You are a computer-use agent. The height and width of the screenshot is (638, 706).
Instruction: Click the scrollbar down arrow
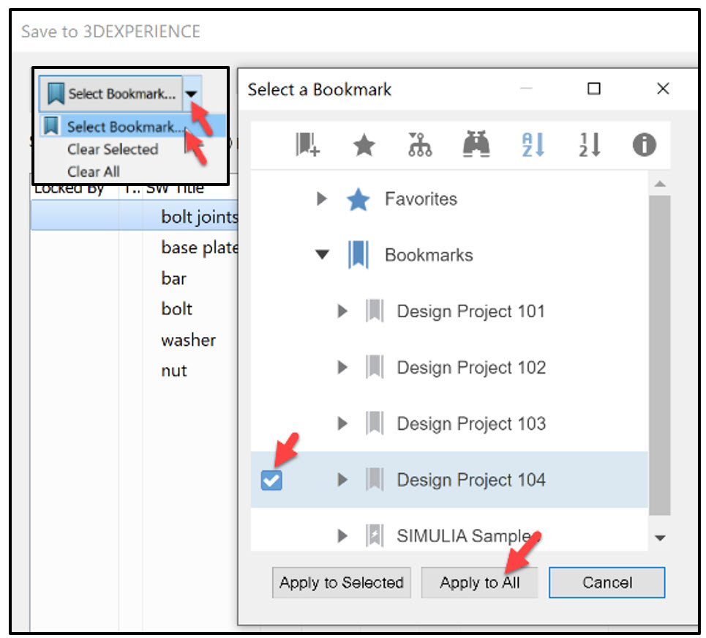(661, 538)
